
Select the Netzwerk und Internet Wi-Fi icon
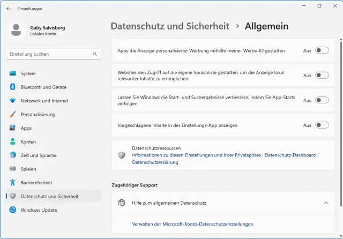pos(13,101)
